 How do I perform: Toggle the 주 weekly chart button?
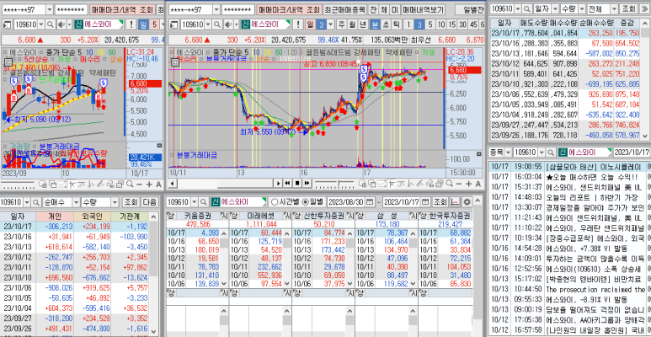point(341,24)
